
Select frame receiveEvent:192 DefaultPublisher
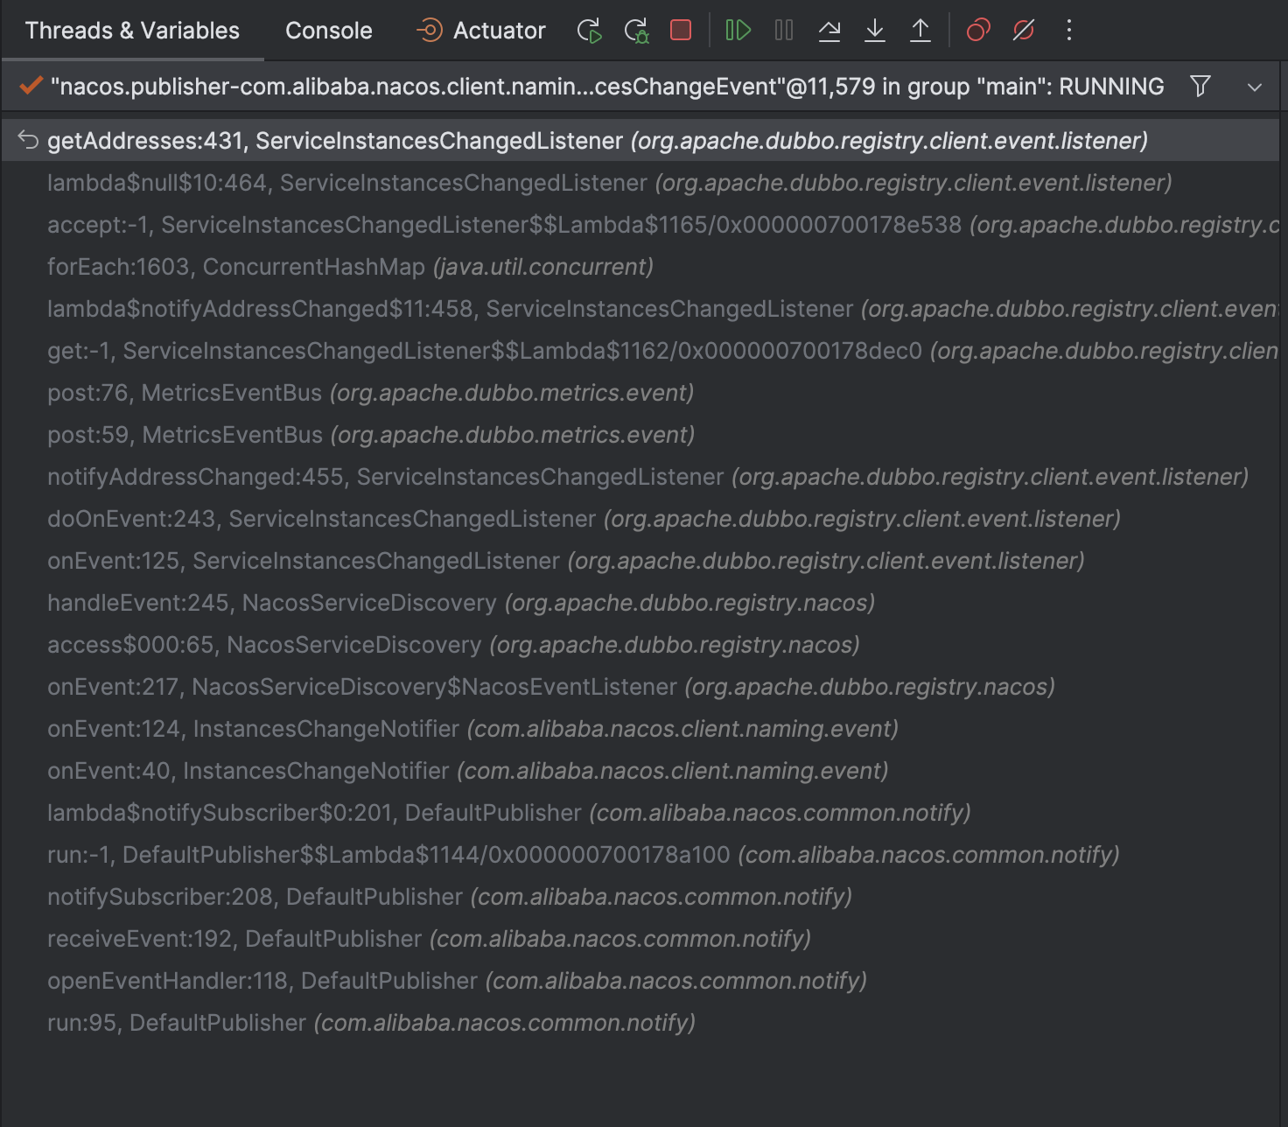coord(640,939)
